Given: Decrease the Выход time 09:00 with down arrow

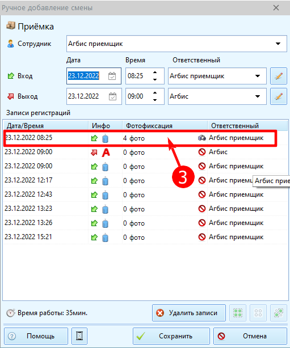Looking at the screenshot, I should pyautogui.click(x=155, y=100).
